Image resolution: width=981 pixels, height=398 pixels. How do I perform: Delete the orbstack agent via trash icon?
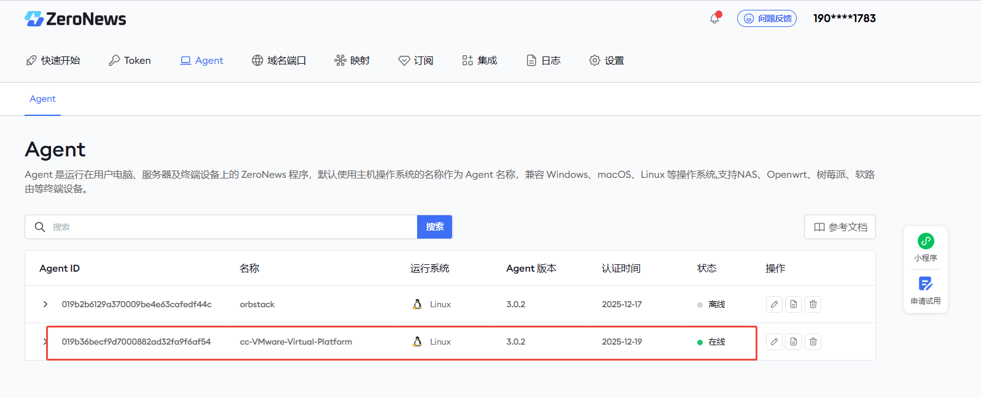click(813, 304)
